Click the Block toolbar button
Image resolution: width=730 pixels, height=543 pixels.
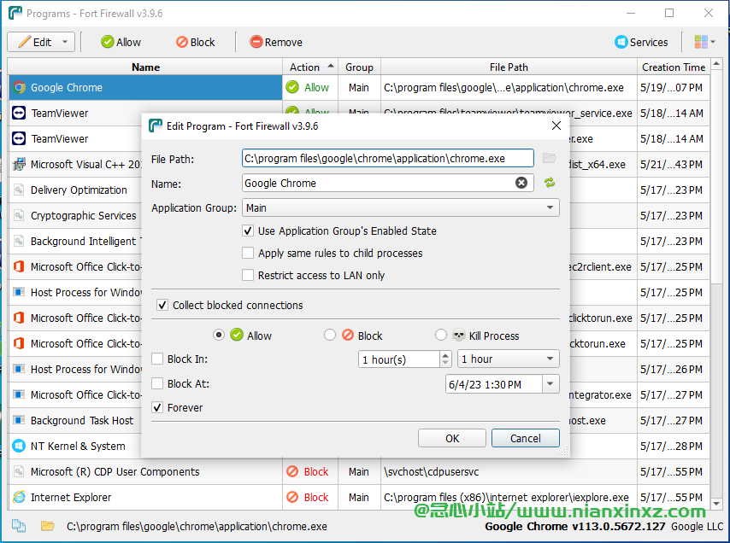(196, 43)
